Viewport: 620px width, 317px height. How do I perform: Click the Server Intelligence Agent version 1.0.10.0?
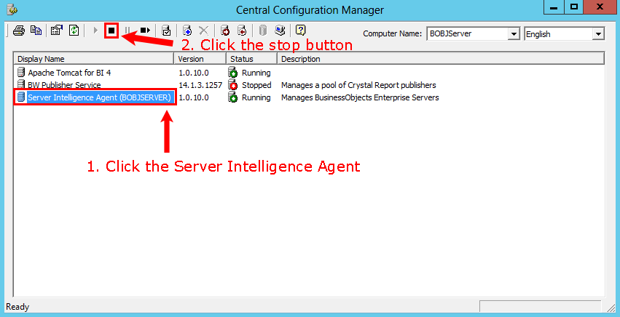click(x=194, y=97)
